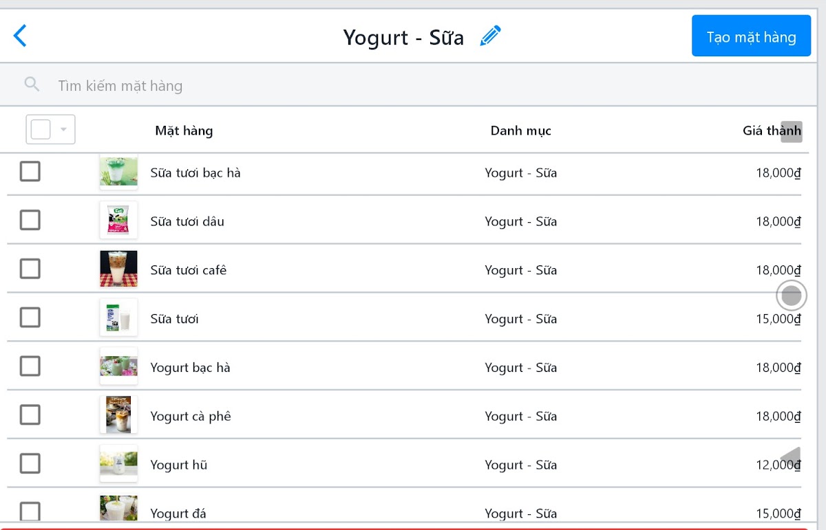Image resolution: width=826 pixels, height=530 pixels.
Task: Tick the Yogurt cà phê checkbox
Action: pos(30,415)
